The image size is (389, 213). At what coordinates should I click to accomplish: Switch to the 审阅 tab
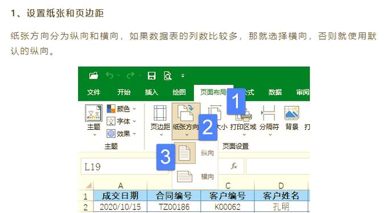(303, 92)
